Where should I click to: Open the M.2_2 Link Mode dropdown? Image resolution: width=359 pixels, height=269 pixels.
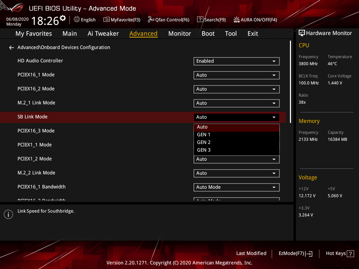[237, 173]
